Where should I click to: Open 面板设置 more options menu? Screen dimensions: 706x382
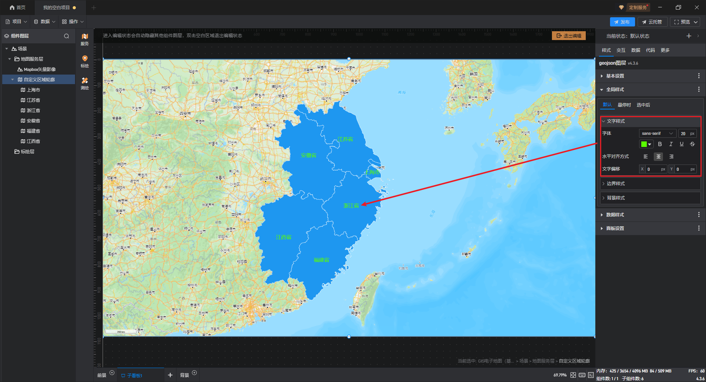(699, 228)
